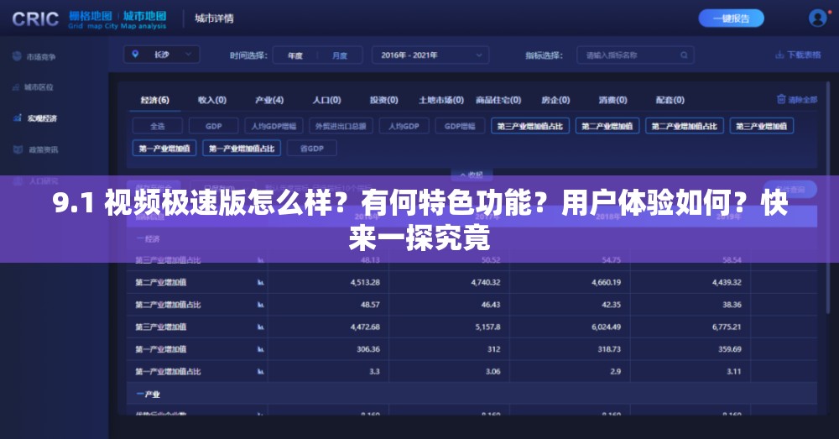
Task: Toggle the GDP indicator chip
Action: [x=213, y=126]
